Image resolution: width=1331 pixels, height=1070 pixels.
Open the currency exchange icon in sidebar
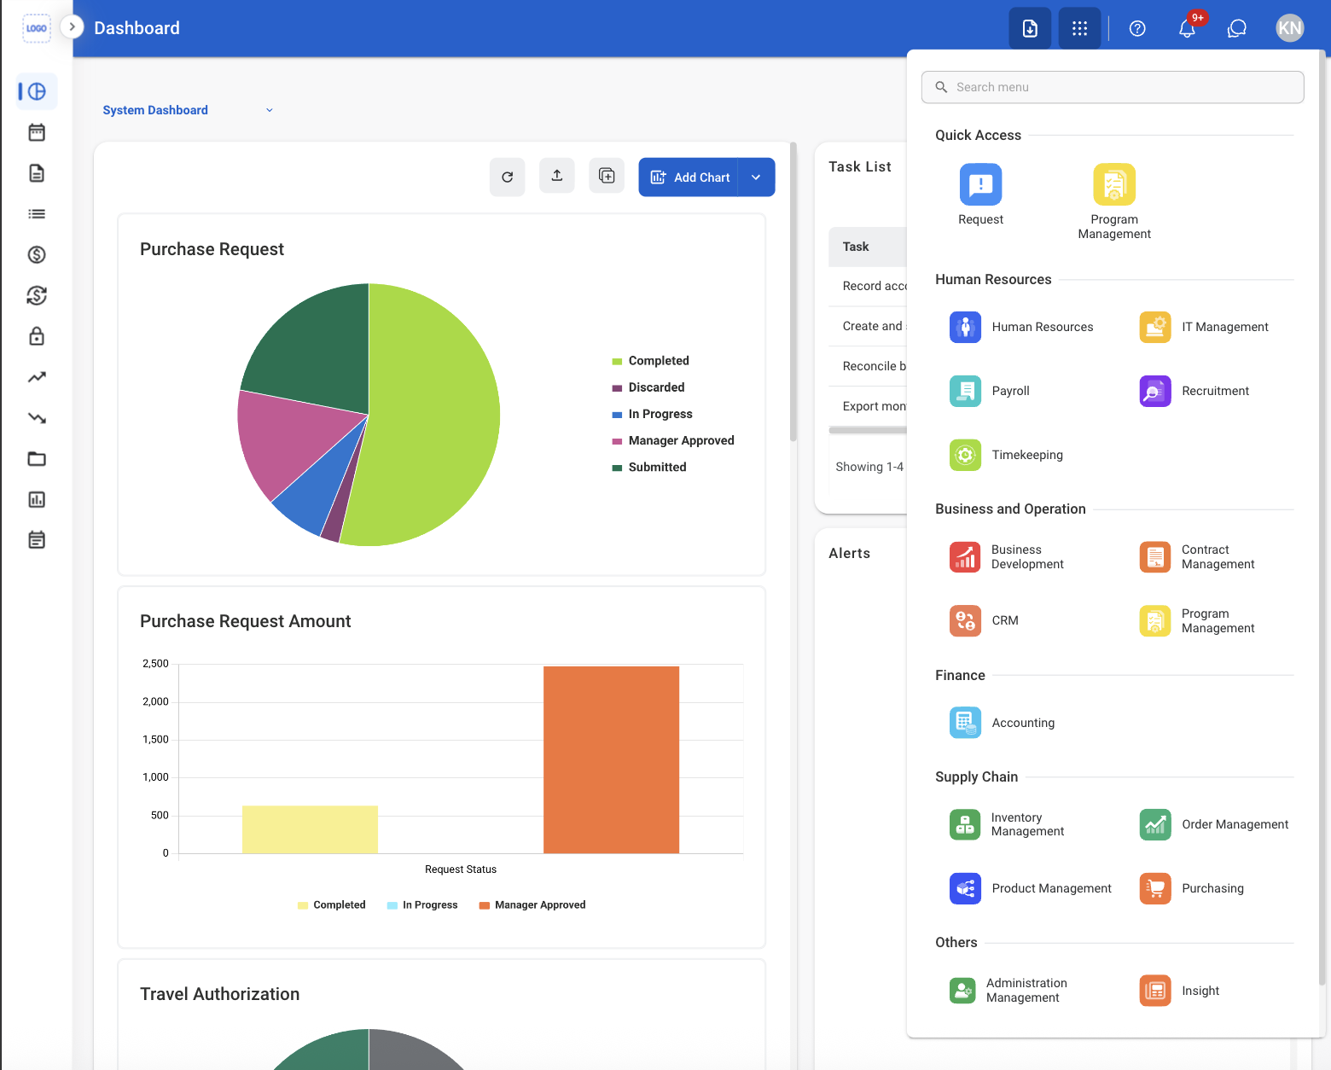click(37, 295)
